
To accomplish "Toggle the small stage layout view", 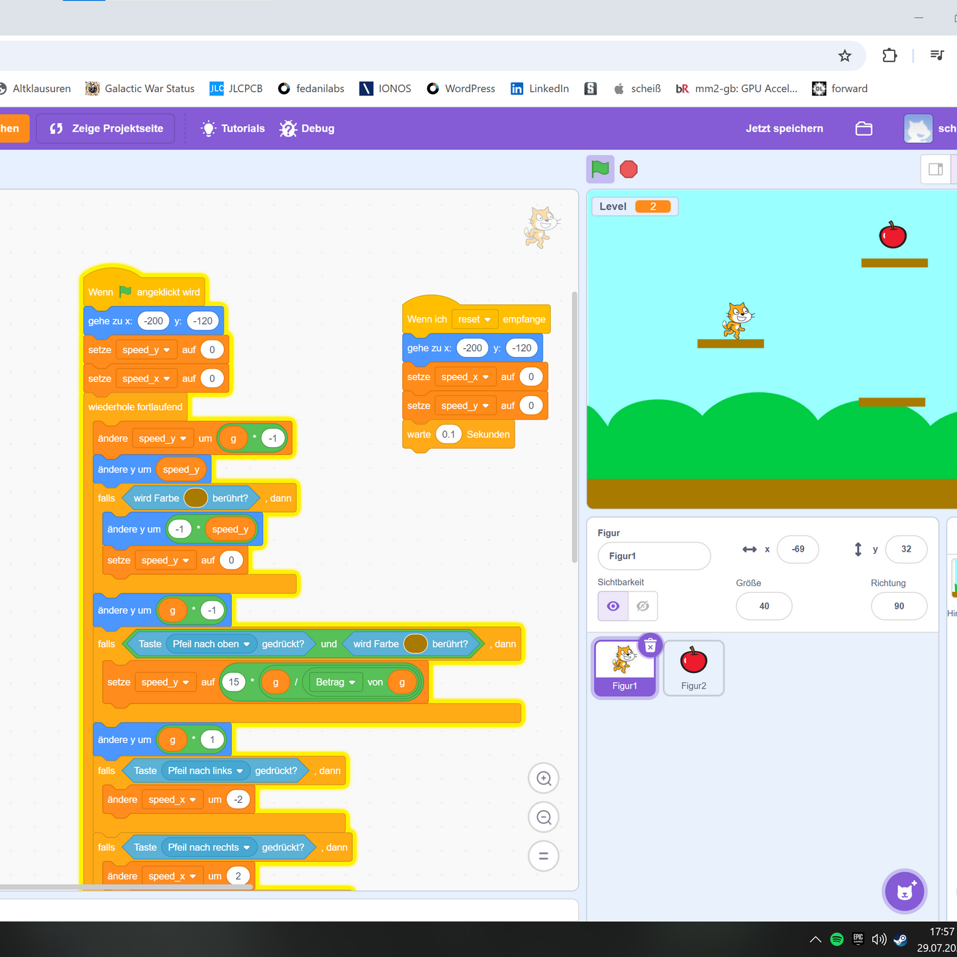I will (936, 170).
